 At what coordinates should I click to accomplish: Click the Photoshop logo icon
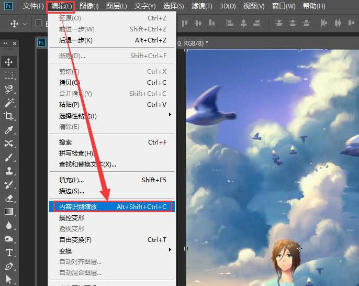click(8, 6)
